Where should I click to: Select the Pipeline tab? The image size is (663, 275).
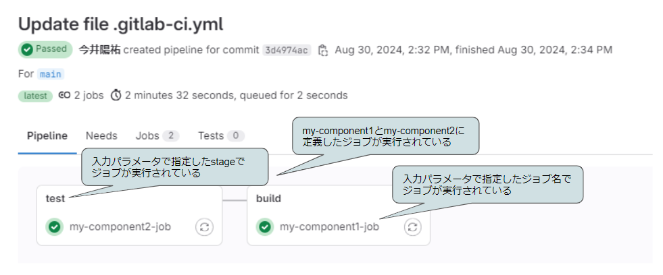47,135
